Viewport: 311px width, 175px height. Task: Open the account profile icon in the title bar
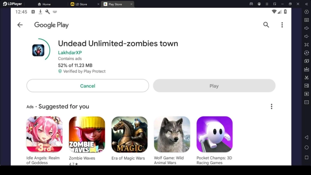click(x=259, y=4)
